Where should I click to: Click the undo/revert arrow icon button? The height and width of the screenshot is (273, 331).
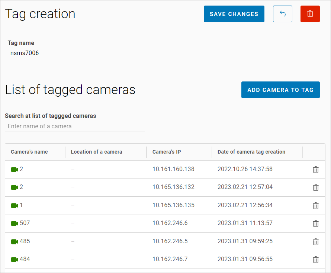282,14
